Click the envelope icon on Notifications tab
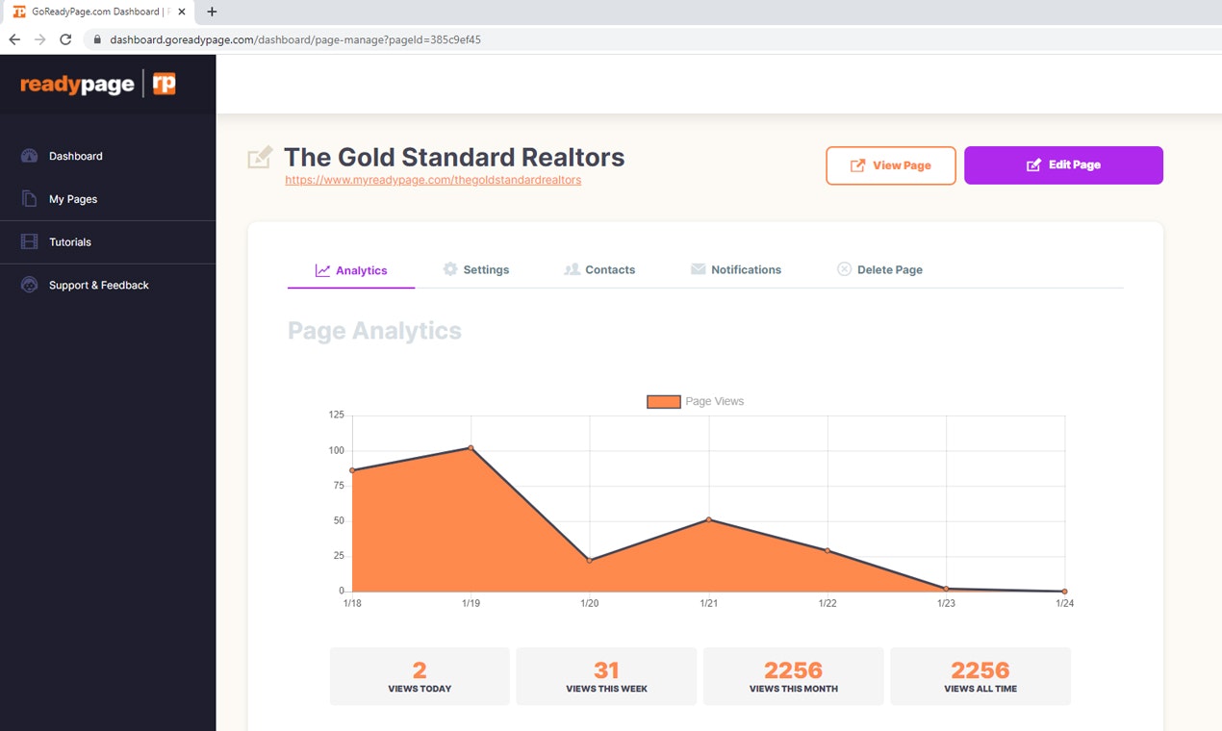 click(697, 269)
